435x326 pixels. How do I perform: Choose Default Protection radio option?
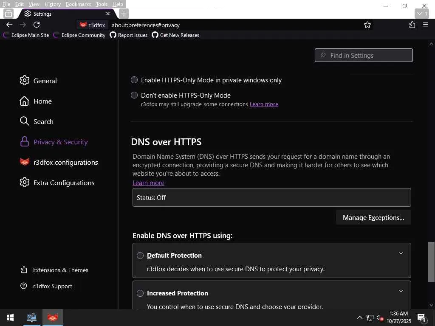click(x=140, y=256)
